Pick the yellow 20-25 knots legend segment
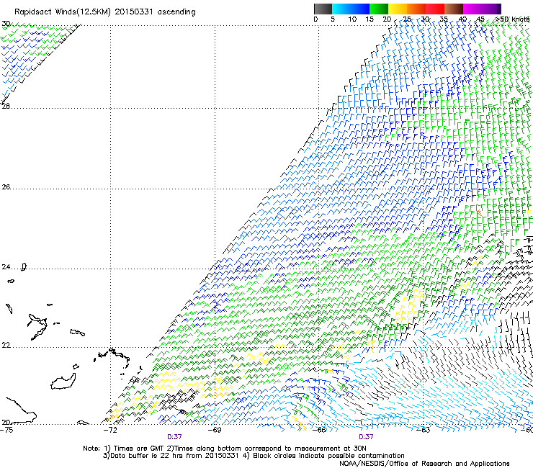 398,9
